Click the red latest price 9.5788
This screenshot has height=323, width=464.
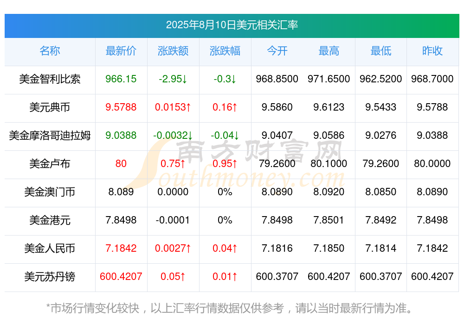(x=121, y=107)
